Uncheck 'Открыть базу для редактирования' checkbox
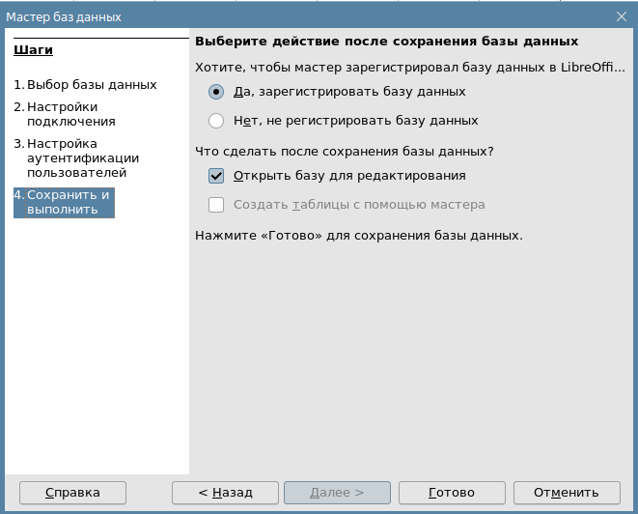 coord(216,176)
